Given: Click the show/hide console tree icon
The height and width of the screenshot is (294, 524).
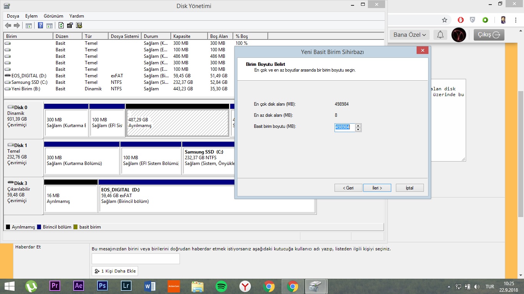Looking at the screenshot, I should click(x=29, y=26).
